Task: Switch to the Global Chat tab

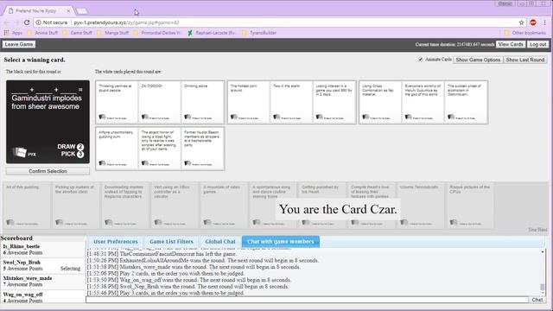Action: 220,242
